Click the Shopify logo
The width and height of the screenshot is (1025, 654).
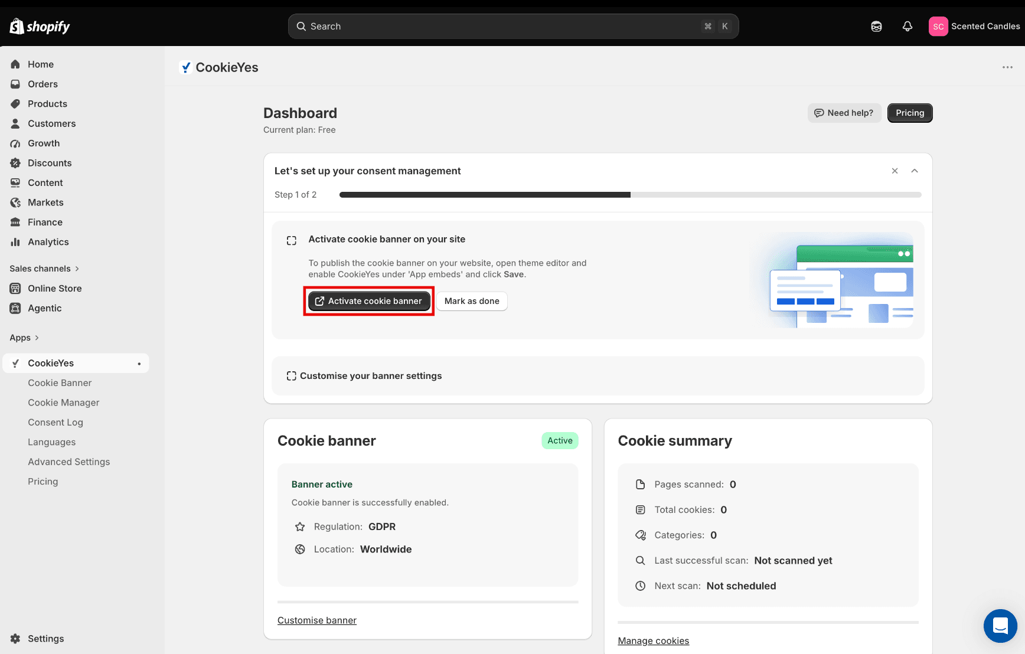point(40,27)
